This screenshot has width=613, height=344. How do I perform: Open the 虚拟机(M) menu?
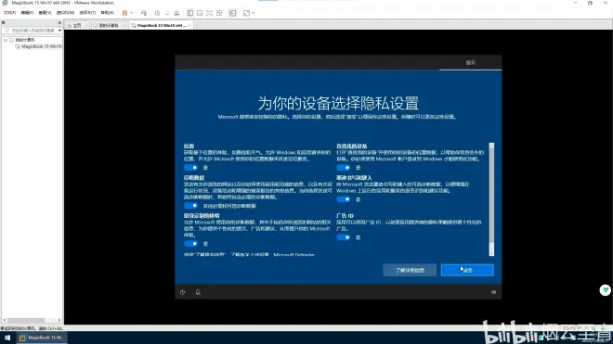(65, 13)
